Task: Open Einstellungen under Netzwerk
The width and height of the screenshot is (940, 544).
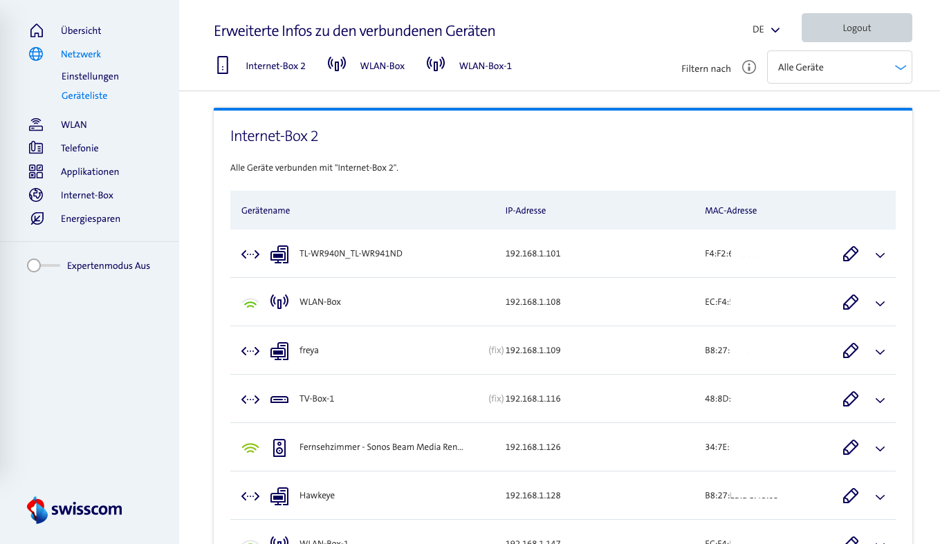Action: (x=90, y=76)
